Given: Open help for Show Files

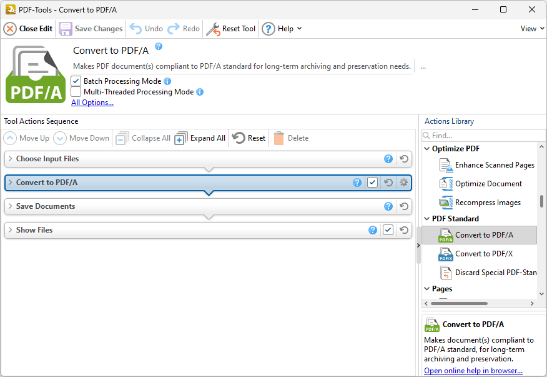Looking at the screenshot, I should point(373,230).
